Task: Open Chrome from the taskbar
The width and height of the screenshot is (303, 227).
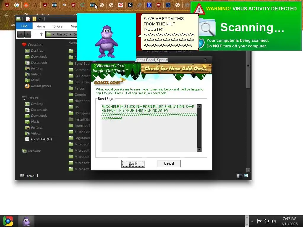Action: (x=8, y=221)
